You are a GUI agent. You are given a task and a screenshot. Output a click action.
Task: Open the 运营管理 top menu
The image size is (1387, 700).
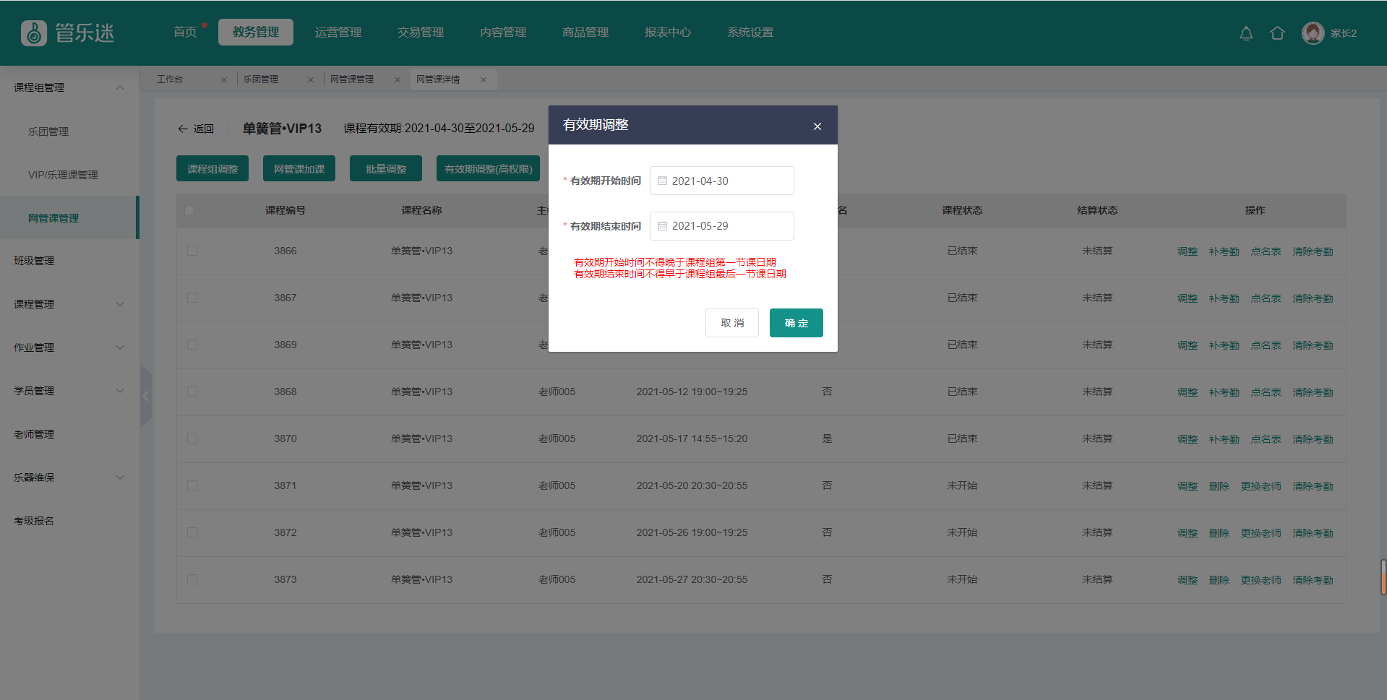pos(338,33)
